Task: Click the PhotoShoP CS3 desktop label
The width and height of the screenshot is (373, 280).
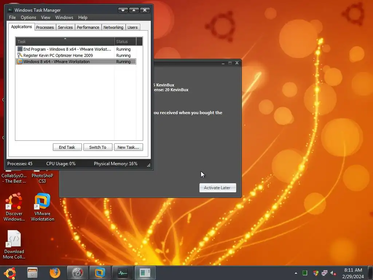Action: click(x=42, y=178)
